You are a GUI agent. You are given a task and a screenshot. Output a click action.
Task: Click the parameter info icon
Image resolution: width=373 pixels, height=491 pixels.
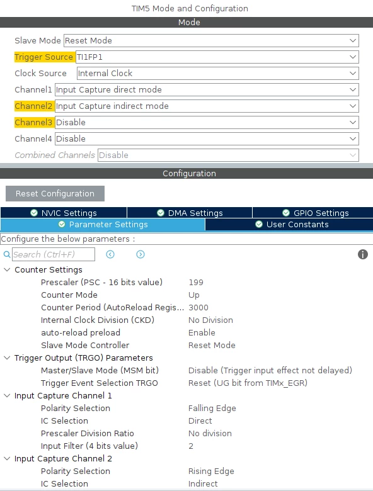363,254
